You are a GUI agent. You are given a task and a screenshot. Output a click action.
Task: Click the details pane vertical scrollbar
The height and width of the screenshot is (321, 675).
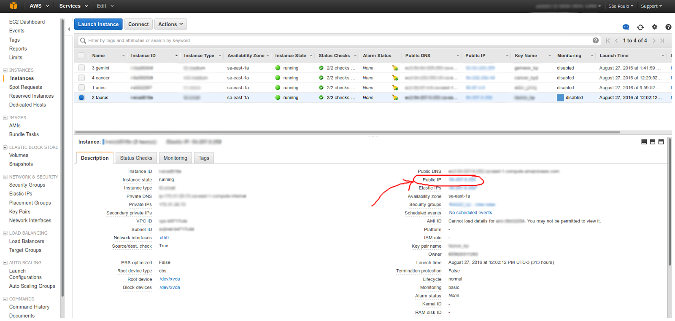coord(670,202)
